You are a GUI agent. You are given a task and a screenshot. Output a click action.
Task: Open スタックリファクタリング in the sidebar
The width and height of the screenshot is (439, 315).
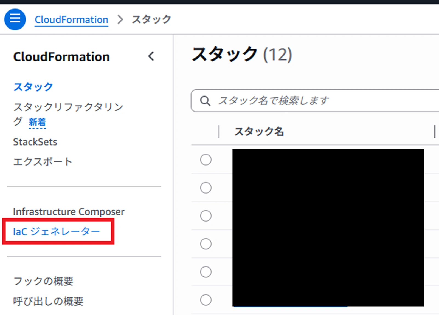click(68, 114)
